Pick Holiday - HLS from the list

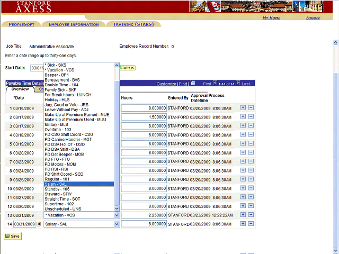click(57, 99)
